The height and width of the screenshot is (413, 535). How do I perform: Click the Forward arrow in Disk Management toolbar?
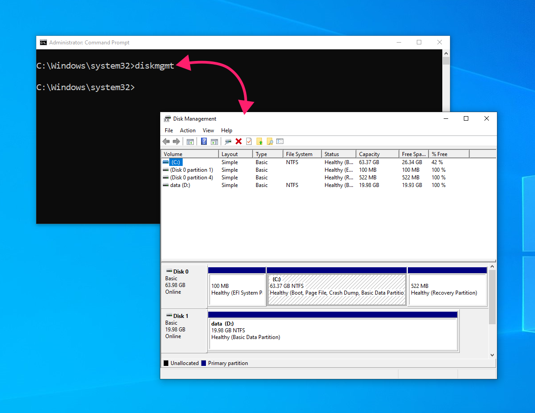(x=176, y=142)
